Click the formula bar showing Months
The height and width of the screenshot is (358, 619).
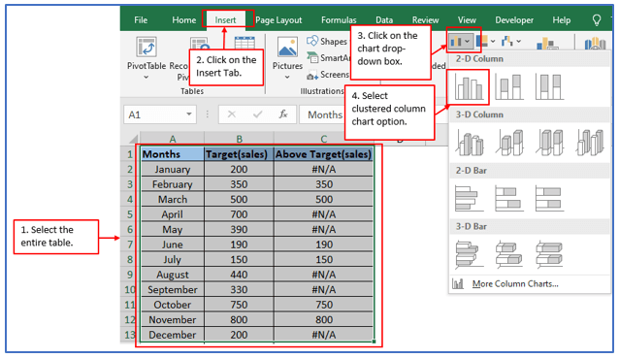click(324, 114)
